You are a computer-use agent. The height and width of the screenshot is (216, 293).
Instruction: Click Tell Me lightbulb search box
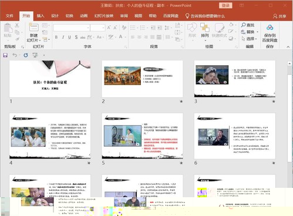click(205, 16)
